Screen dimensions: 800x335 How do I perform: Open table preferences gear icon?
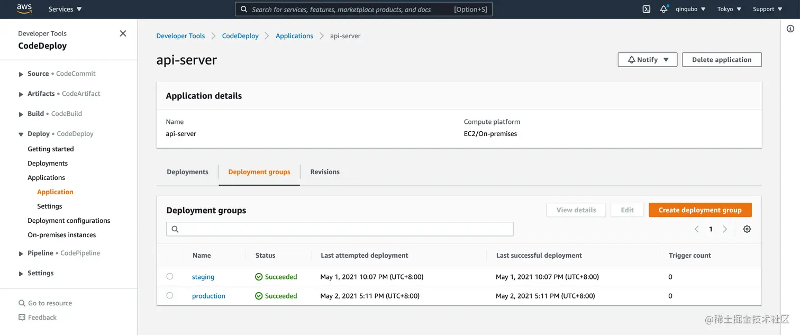click(x=747, y=229)
